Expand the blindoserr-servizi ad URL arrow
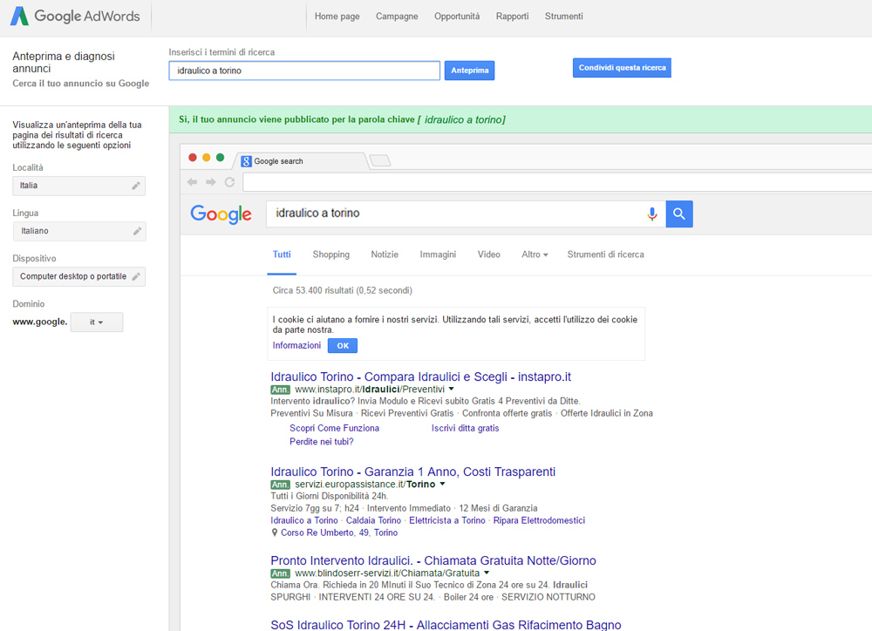This screenshot has width=872, height=631. click(487, 573)
